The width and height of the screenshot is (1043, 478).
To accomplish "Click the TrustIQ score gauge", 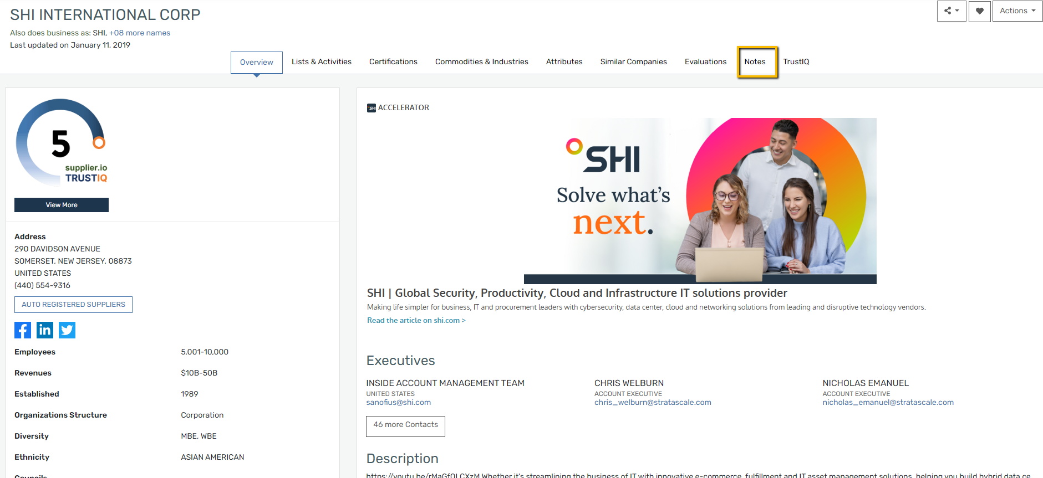I will tap(61, 142).
